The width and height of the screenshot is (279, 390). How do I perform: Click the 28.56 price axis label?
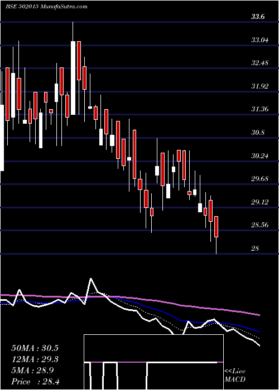point(260,225)
